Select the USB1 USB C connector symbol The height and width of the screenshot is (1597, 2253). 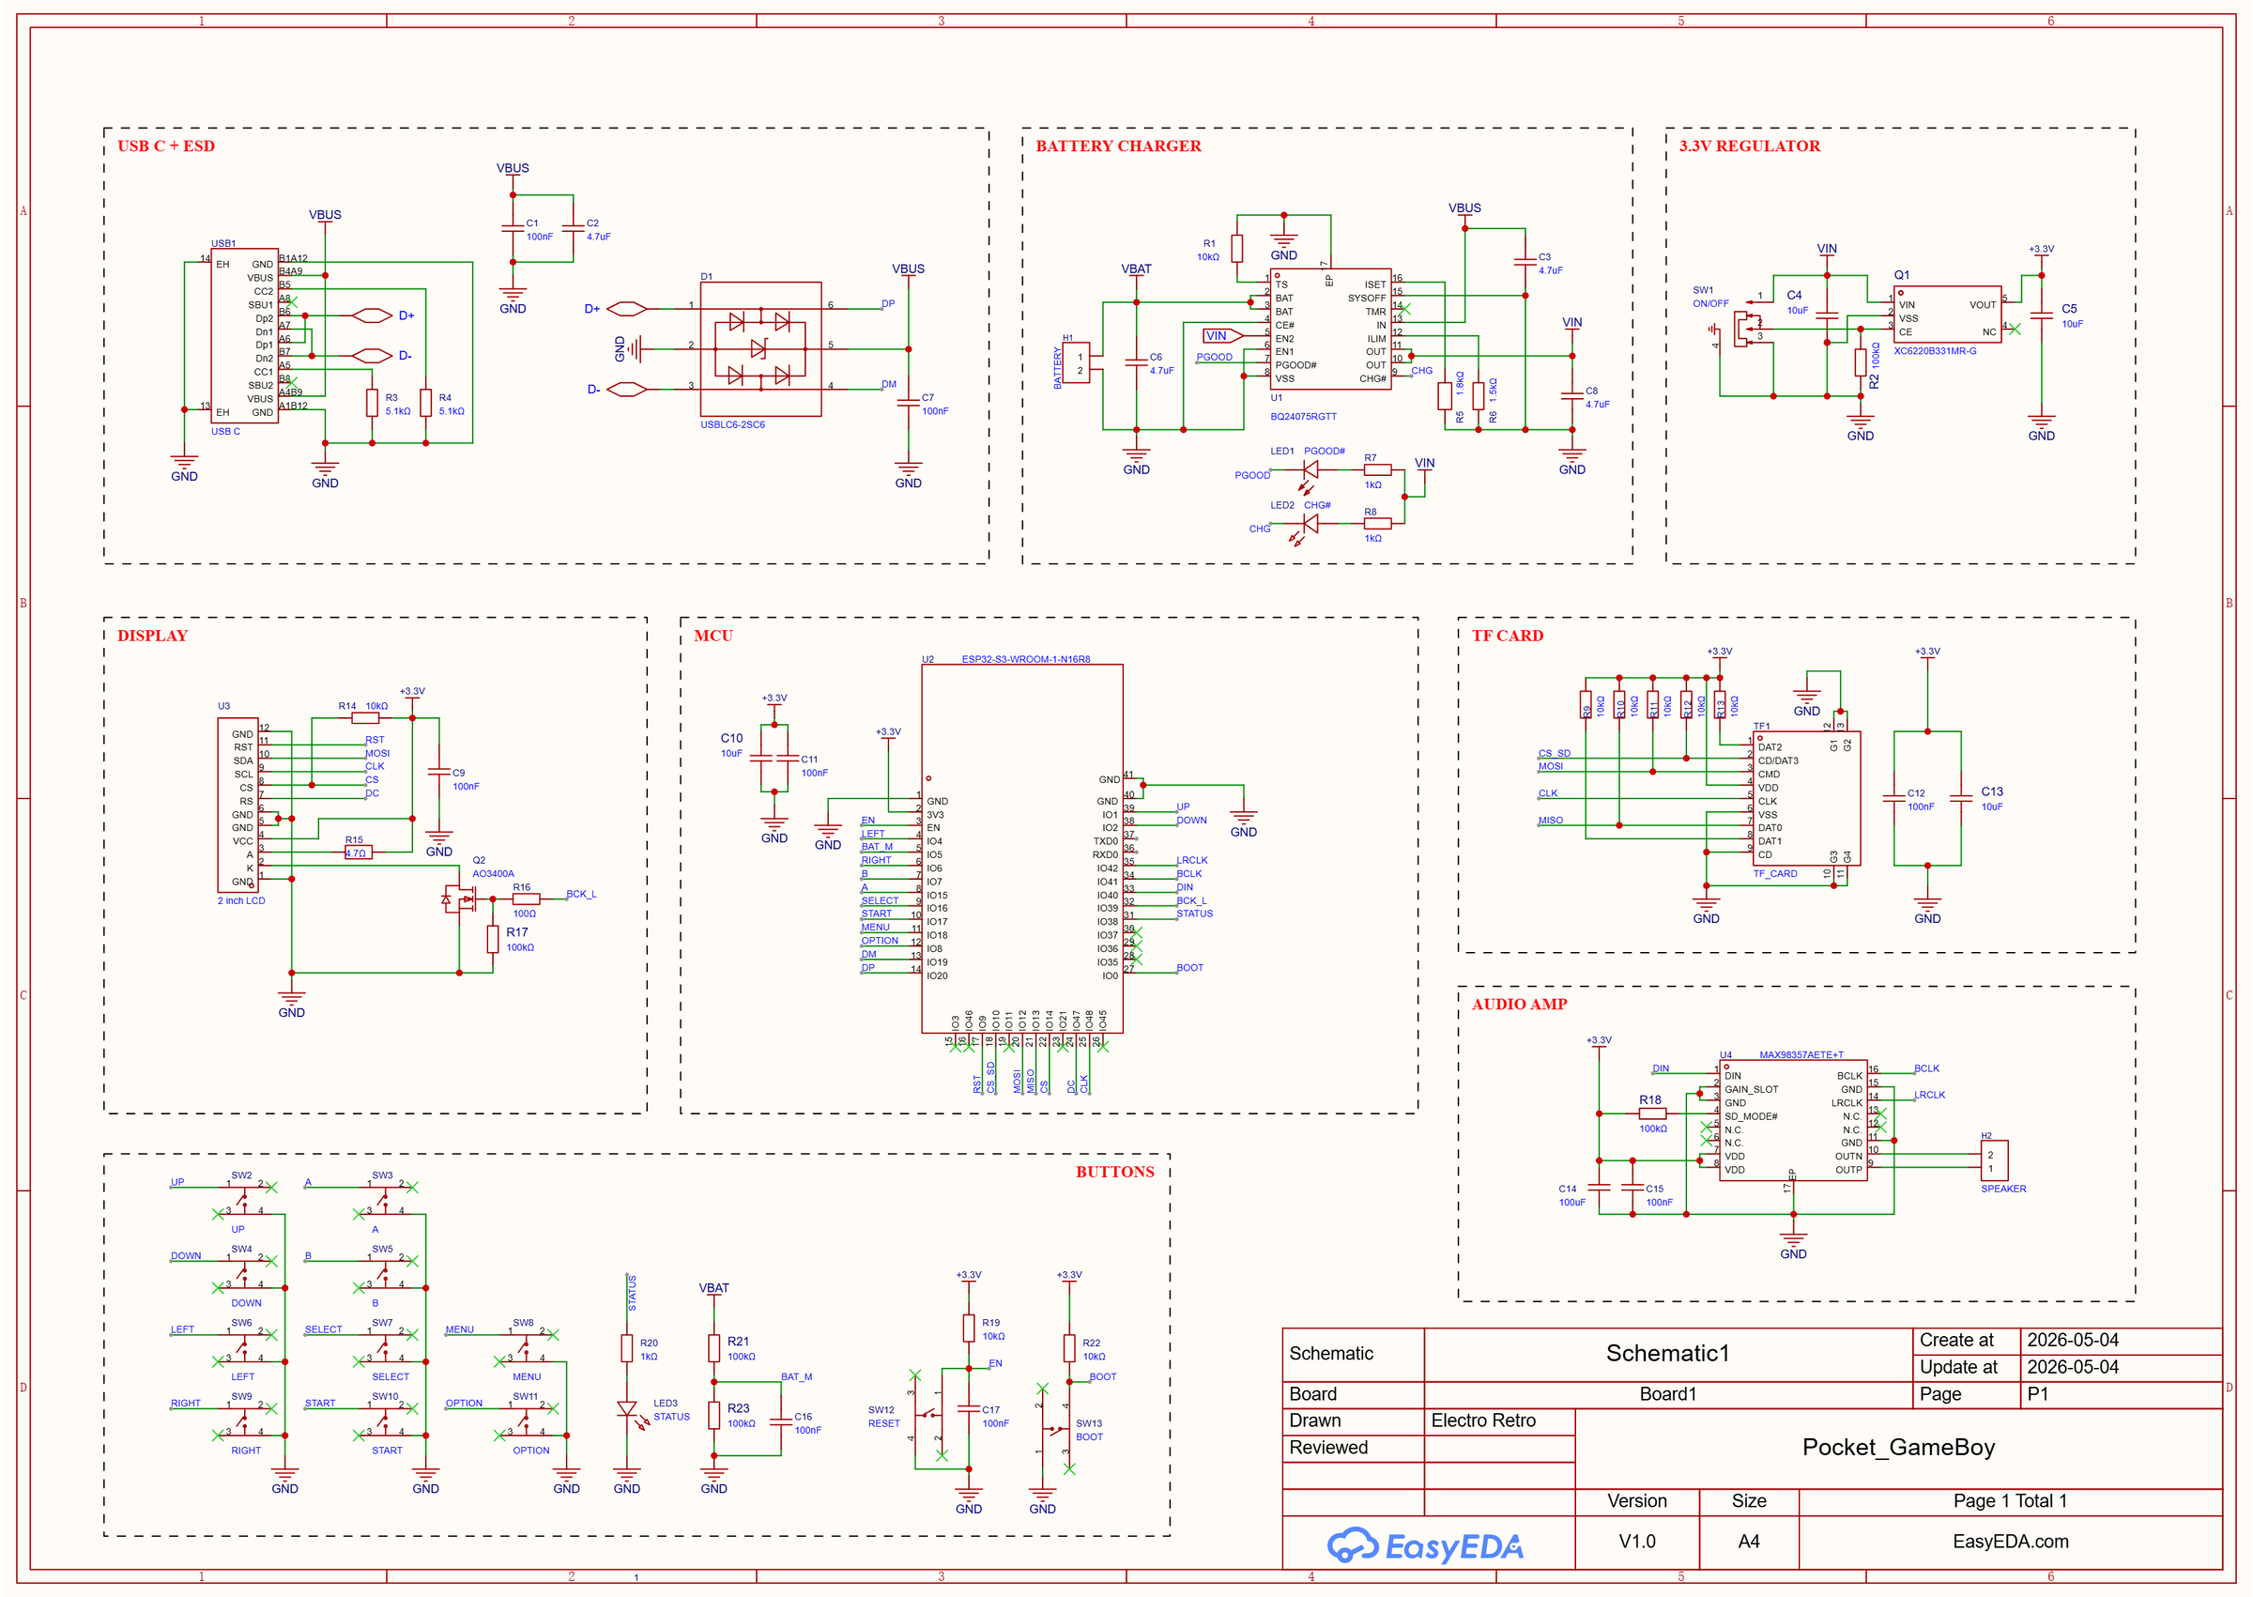coord(245,335)
